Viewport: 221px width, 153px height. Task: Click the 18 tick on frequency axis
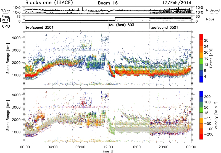point(18,17)
